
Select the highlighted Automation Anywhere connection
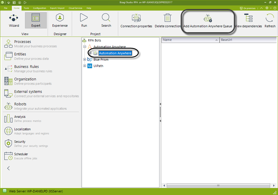115,53
